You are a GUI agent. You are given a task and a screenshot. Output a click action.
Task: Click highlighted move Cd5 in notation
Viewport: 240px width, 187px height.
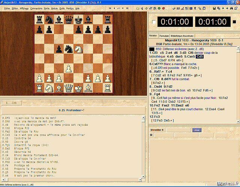(x=200, y=56)
